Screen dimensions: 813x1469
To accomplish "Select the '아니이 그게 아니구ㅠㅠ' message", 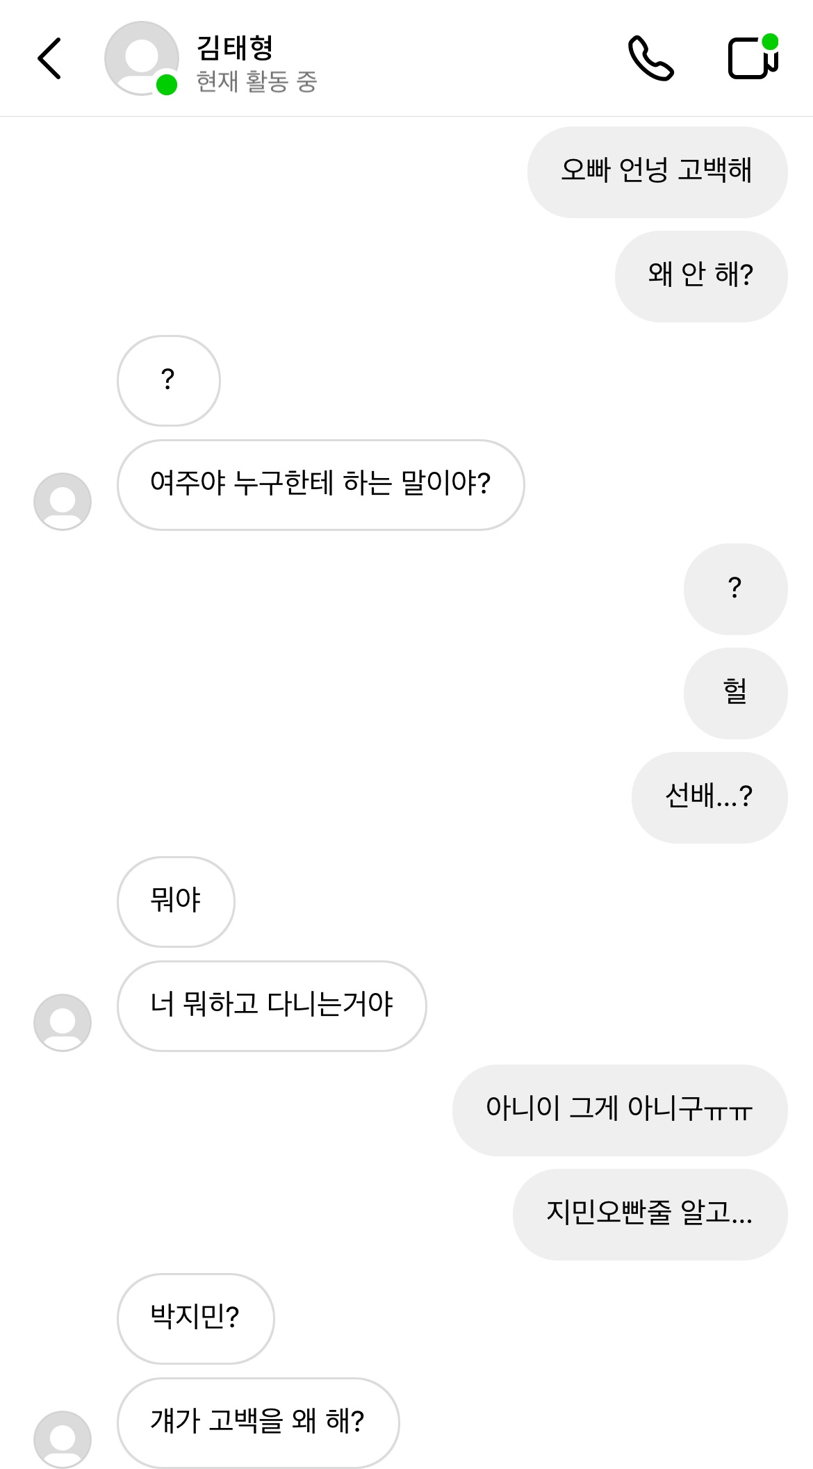I will click(x=619, y=1110).
